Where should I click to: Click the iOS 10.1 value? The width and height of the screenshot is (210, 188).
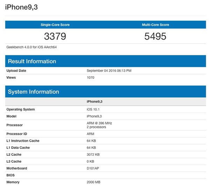93,109
